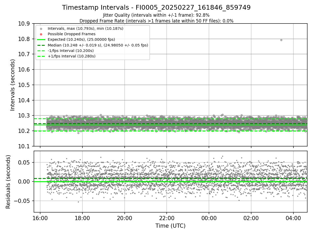Click legend entry 'Median (10.248 +/- 0.019 s)'
Viewport: 313px width, 235px height.
[x=98, y=45]
